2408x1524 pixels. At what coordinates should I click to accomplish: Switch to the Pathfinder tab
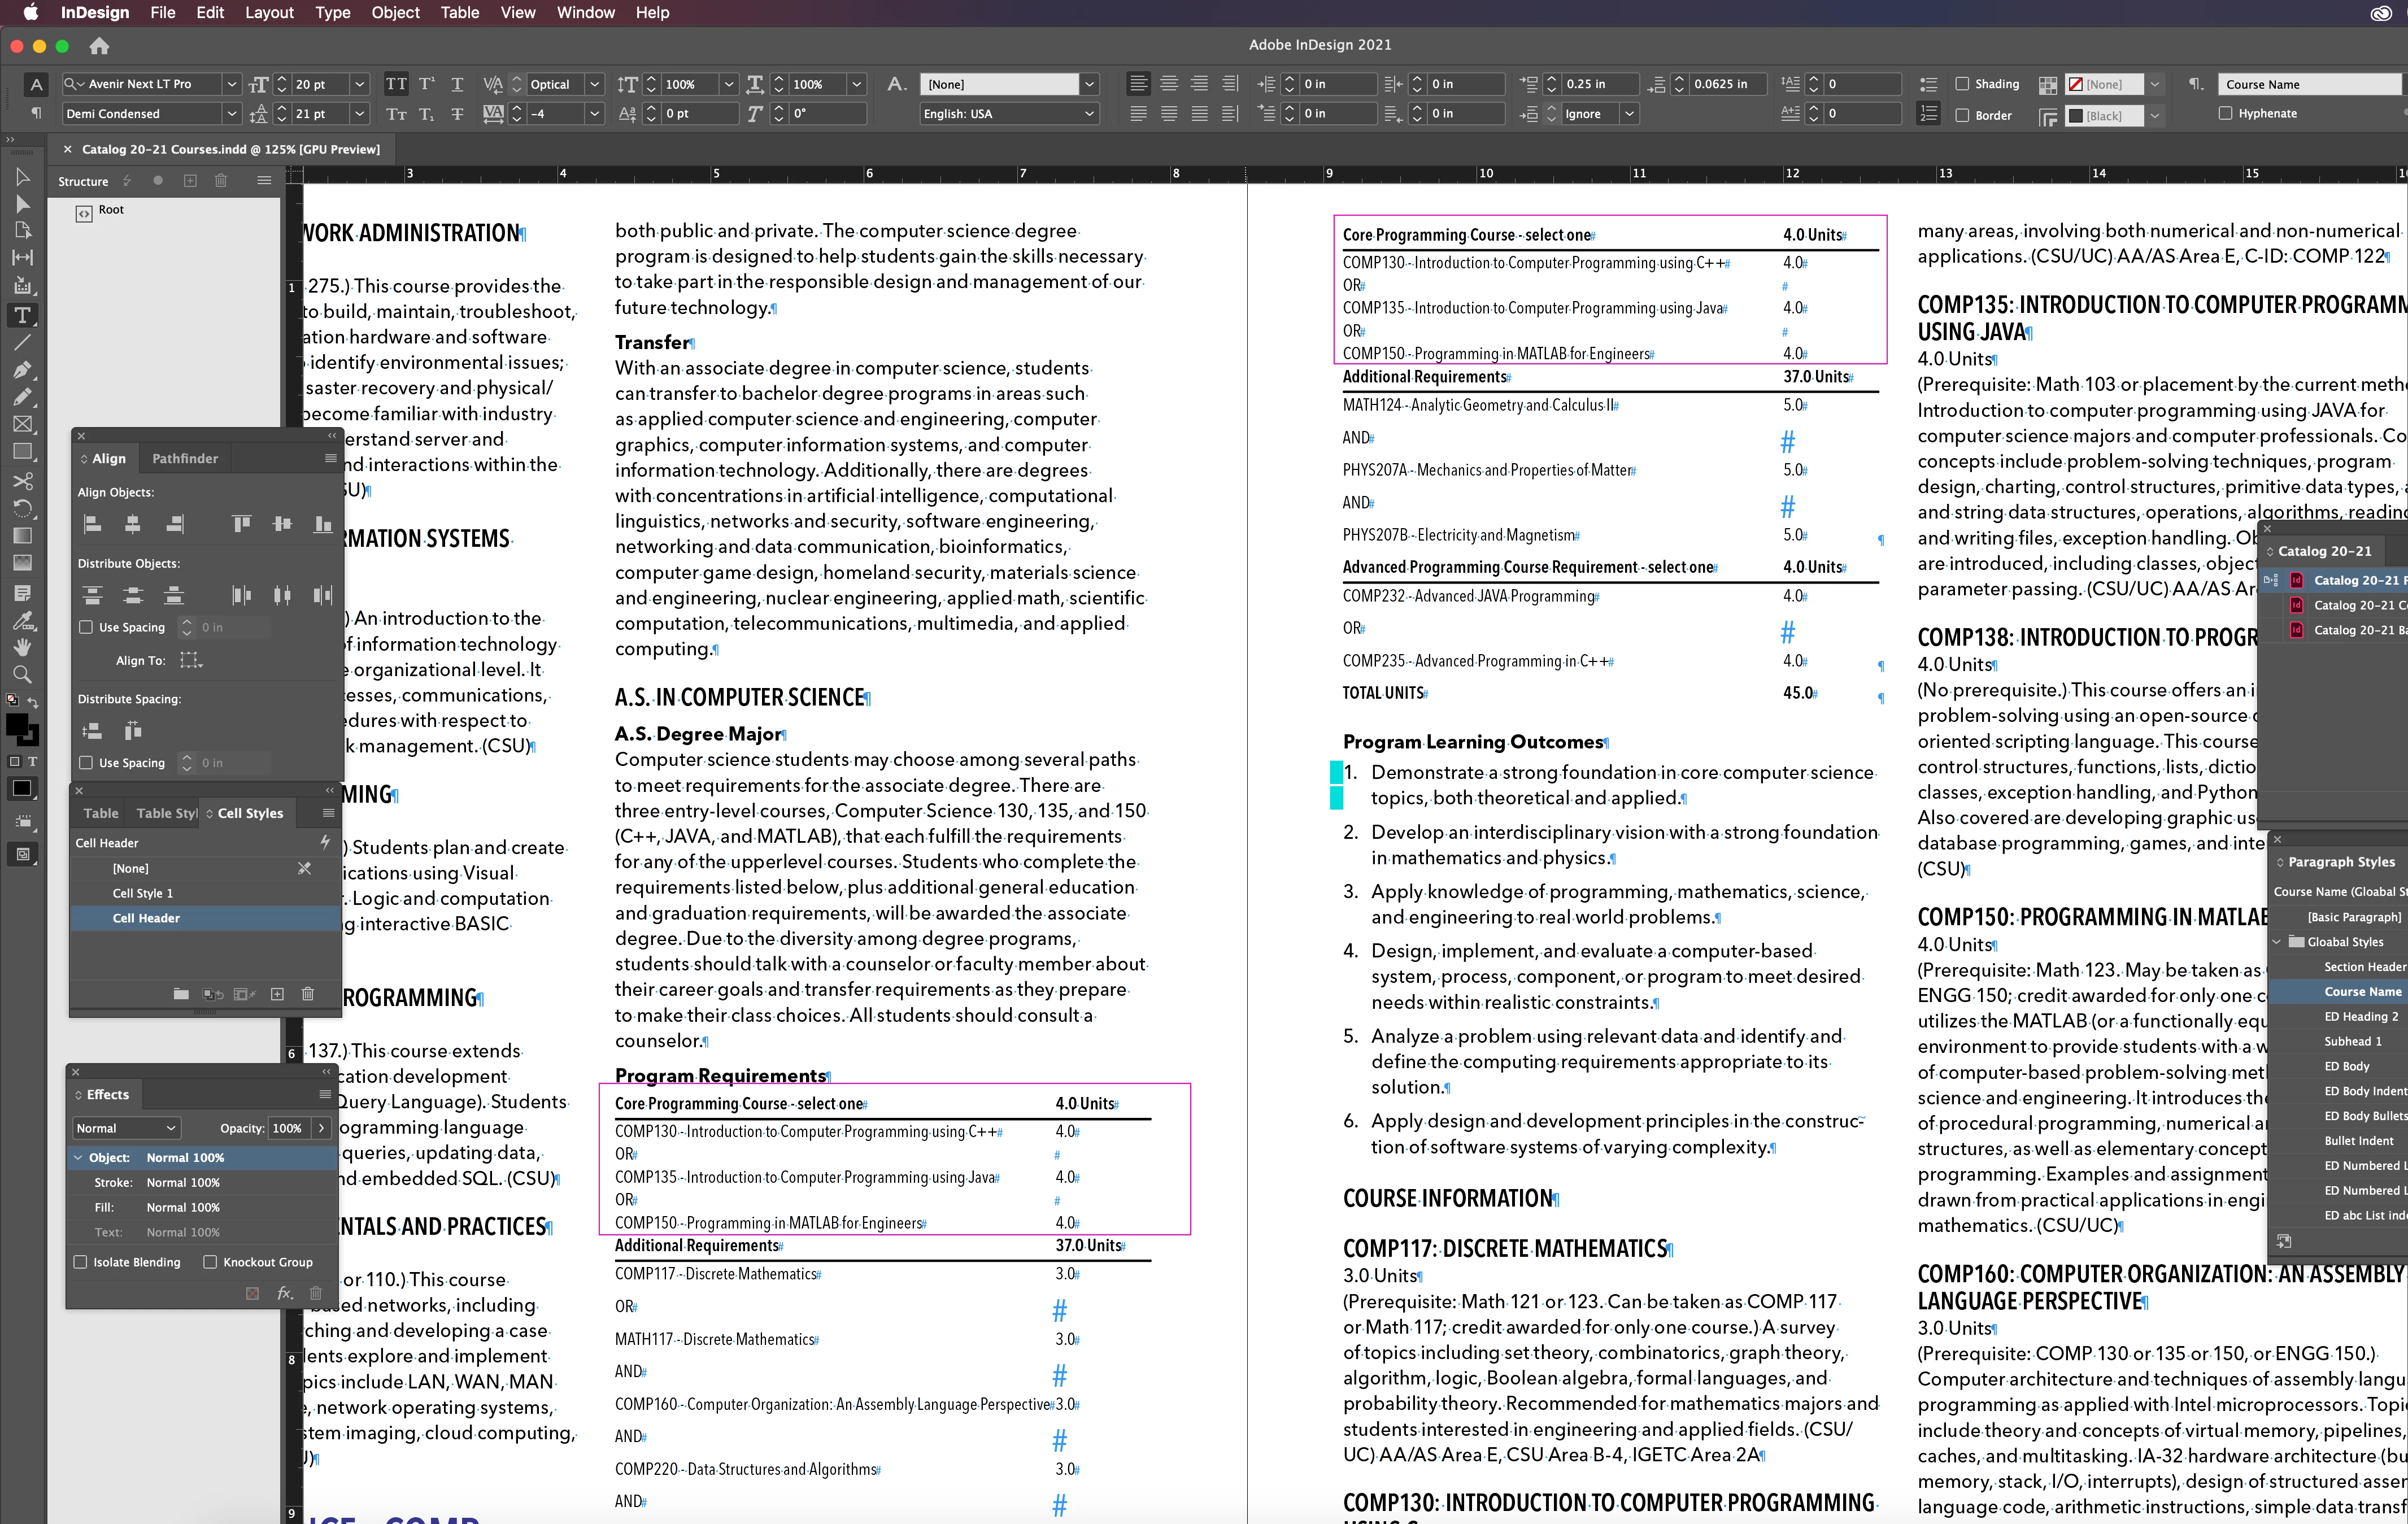184,459
